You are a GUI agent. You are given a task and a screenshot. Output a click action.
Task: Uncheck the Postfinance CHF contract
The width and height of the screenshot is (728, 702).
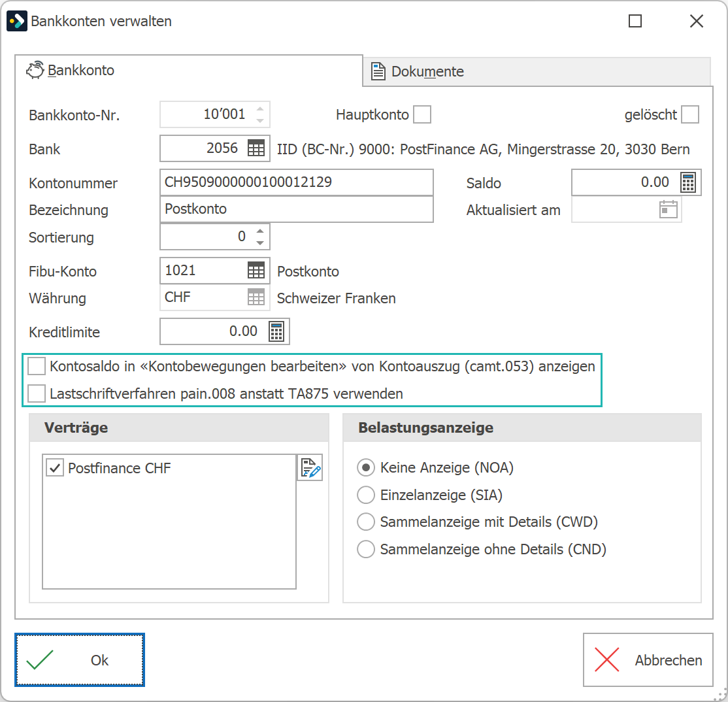pyautogui.click(x=55, y=467)
